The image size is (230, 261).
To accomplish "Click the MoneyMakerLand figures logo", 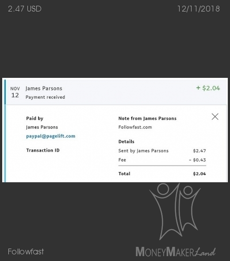I will pyautogui.click(x=175, y=211).
